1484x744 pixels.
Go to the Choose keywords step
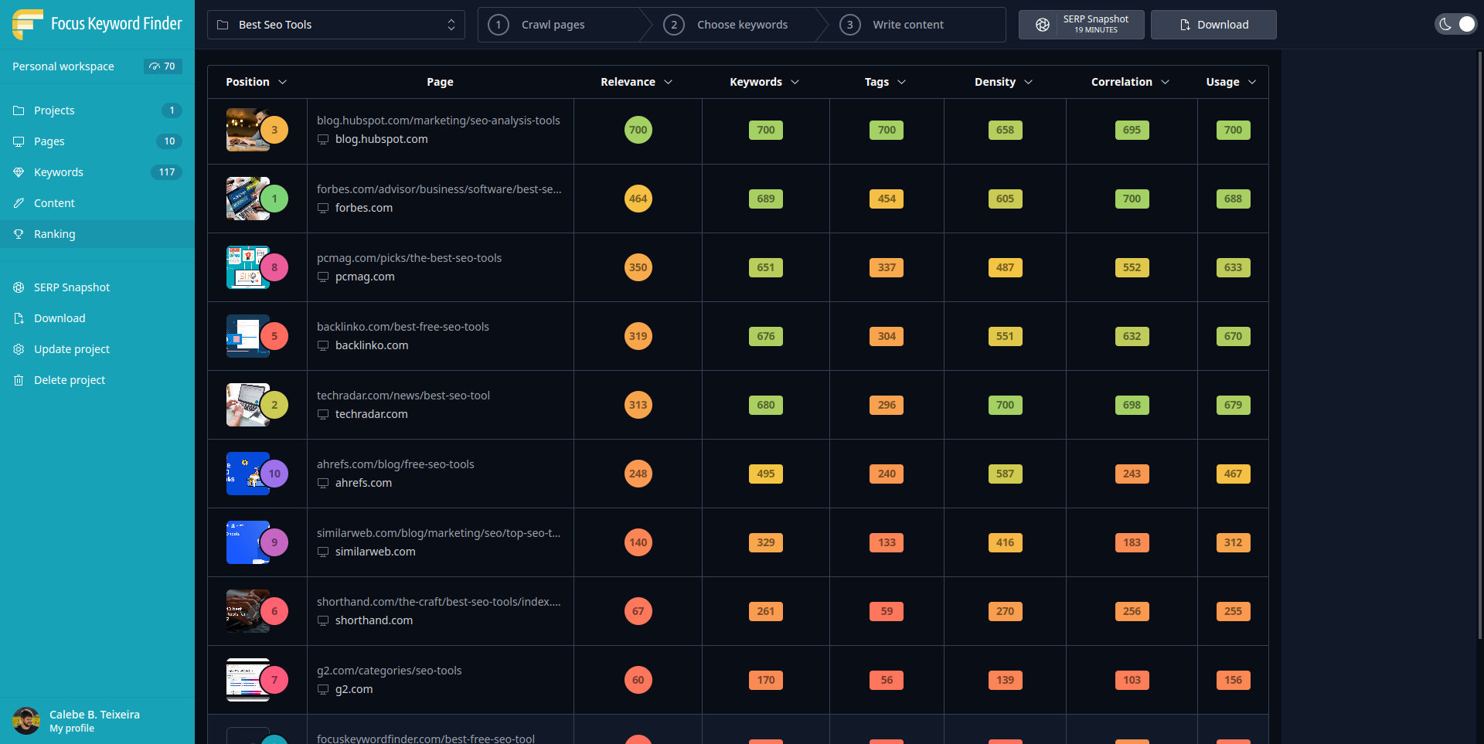727,25
